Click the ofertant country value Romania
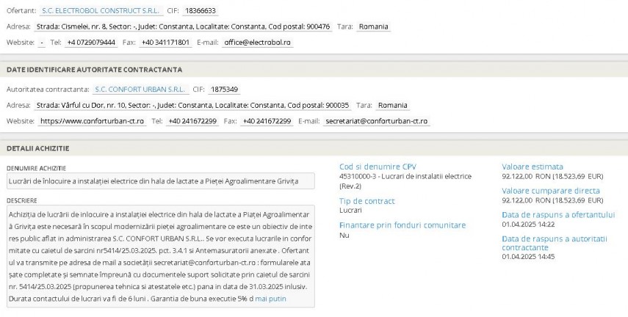Image resolution: width=628 pixels, height=317 pixels. coord(373,26)
